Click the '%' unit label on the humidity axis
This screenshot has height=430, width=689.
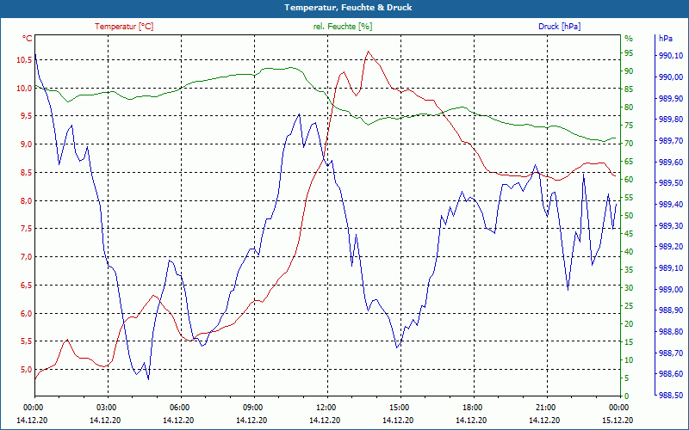(x=629, y=39)
